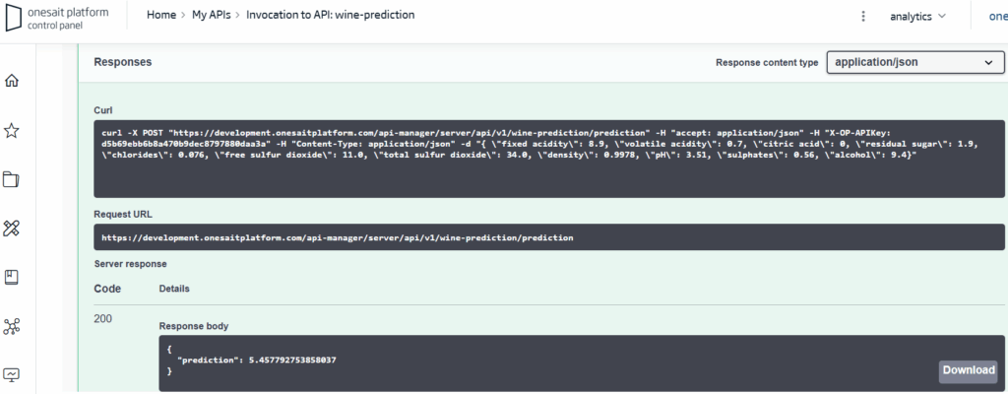Click the folder icon in the sidebar
The height and width of the screenshot is (394, 1008).
click(12, 179)
